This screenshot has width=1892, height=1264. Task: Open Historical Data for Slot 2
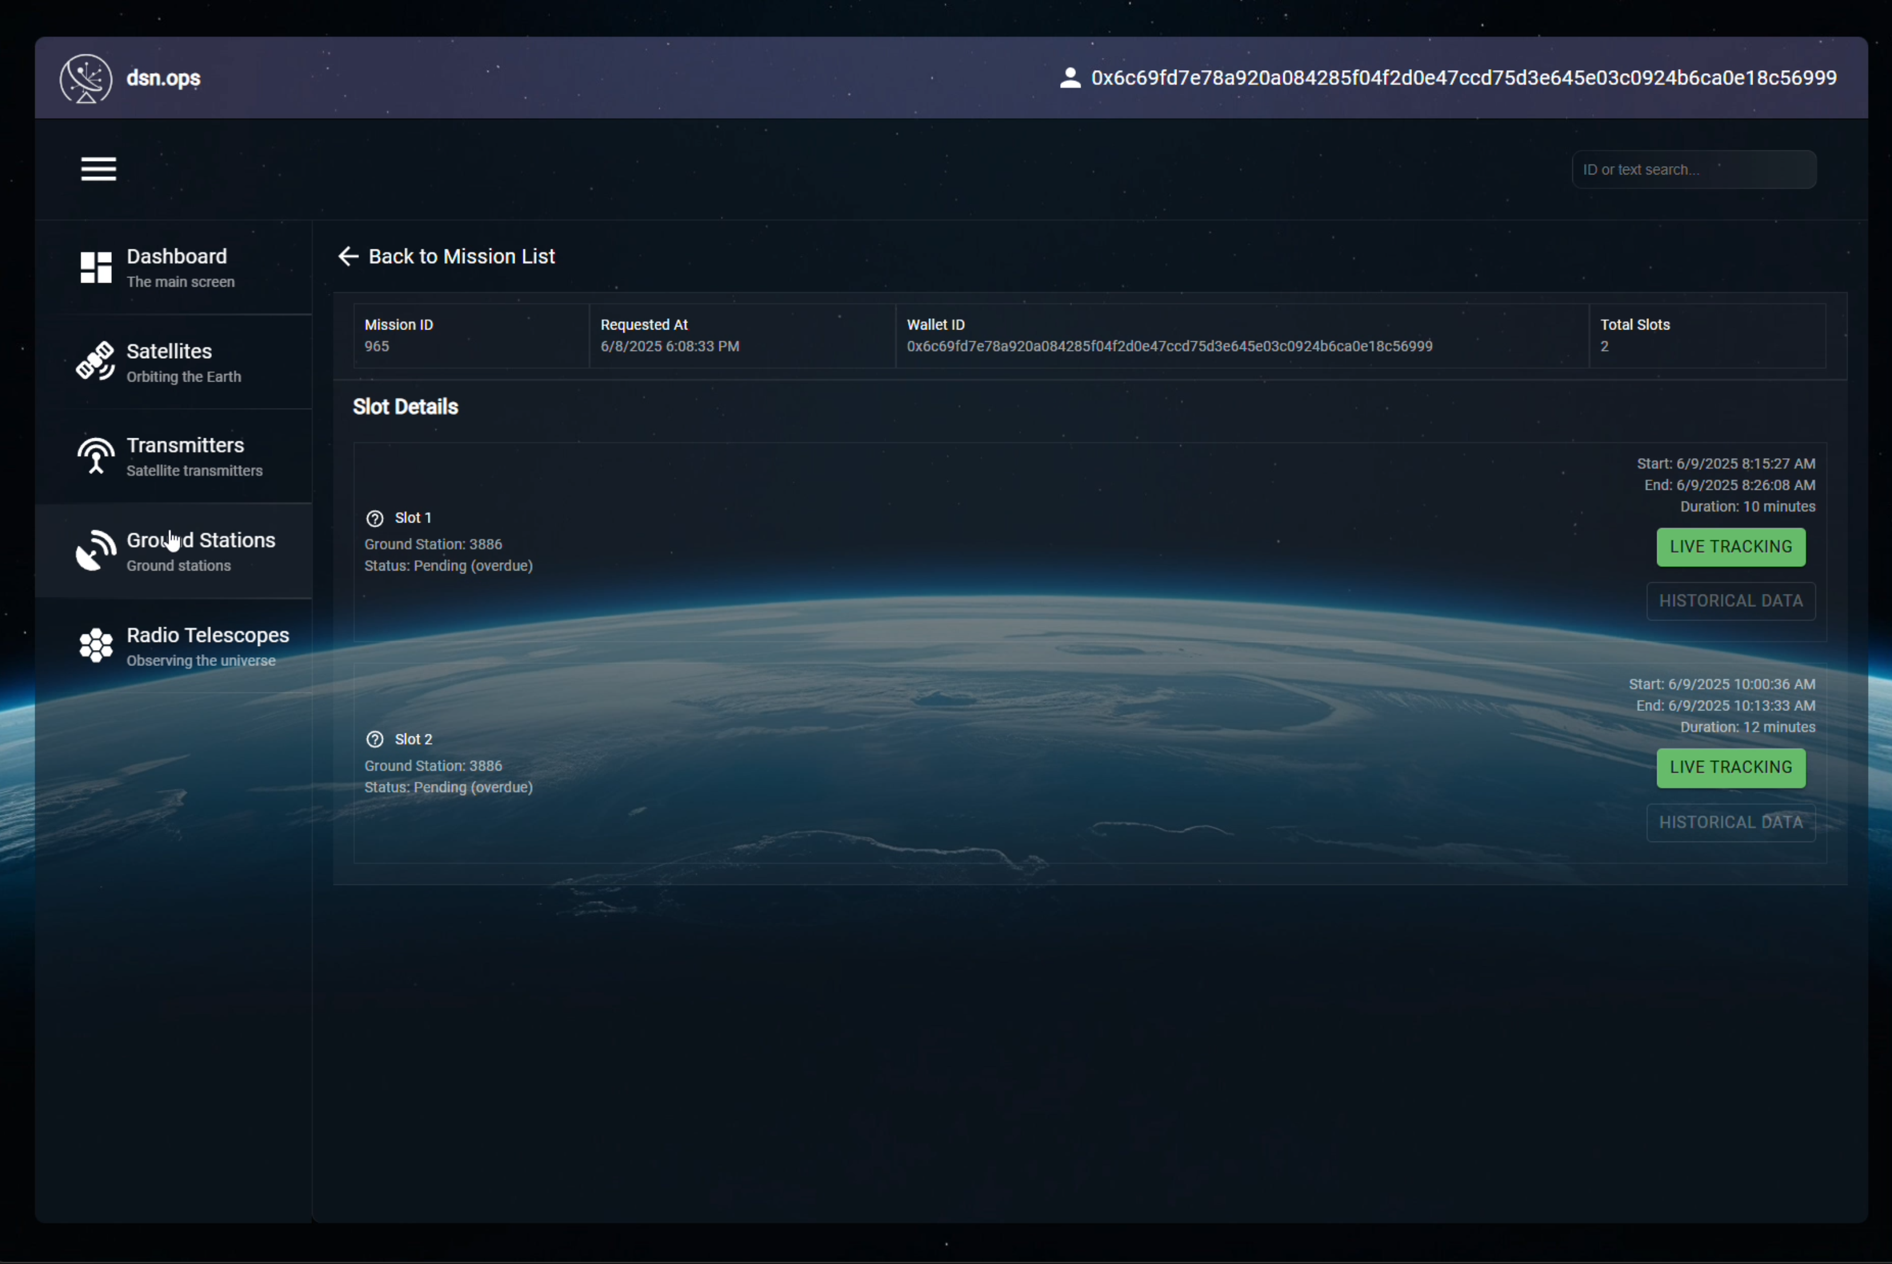[x=1730, y=822]
